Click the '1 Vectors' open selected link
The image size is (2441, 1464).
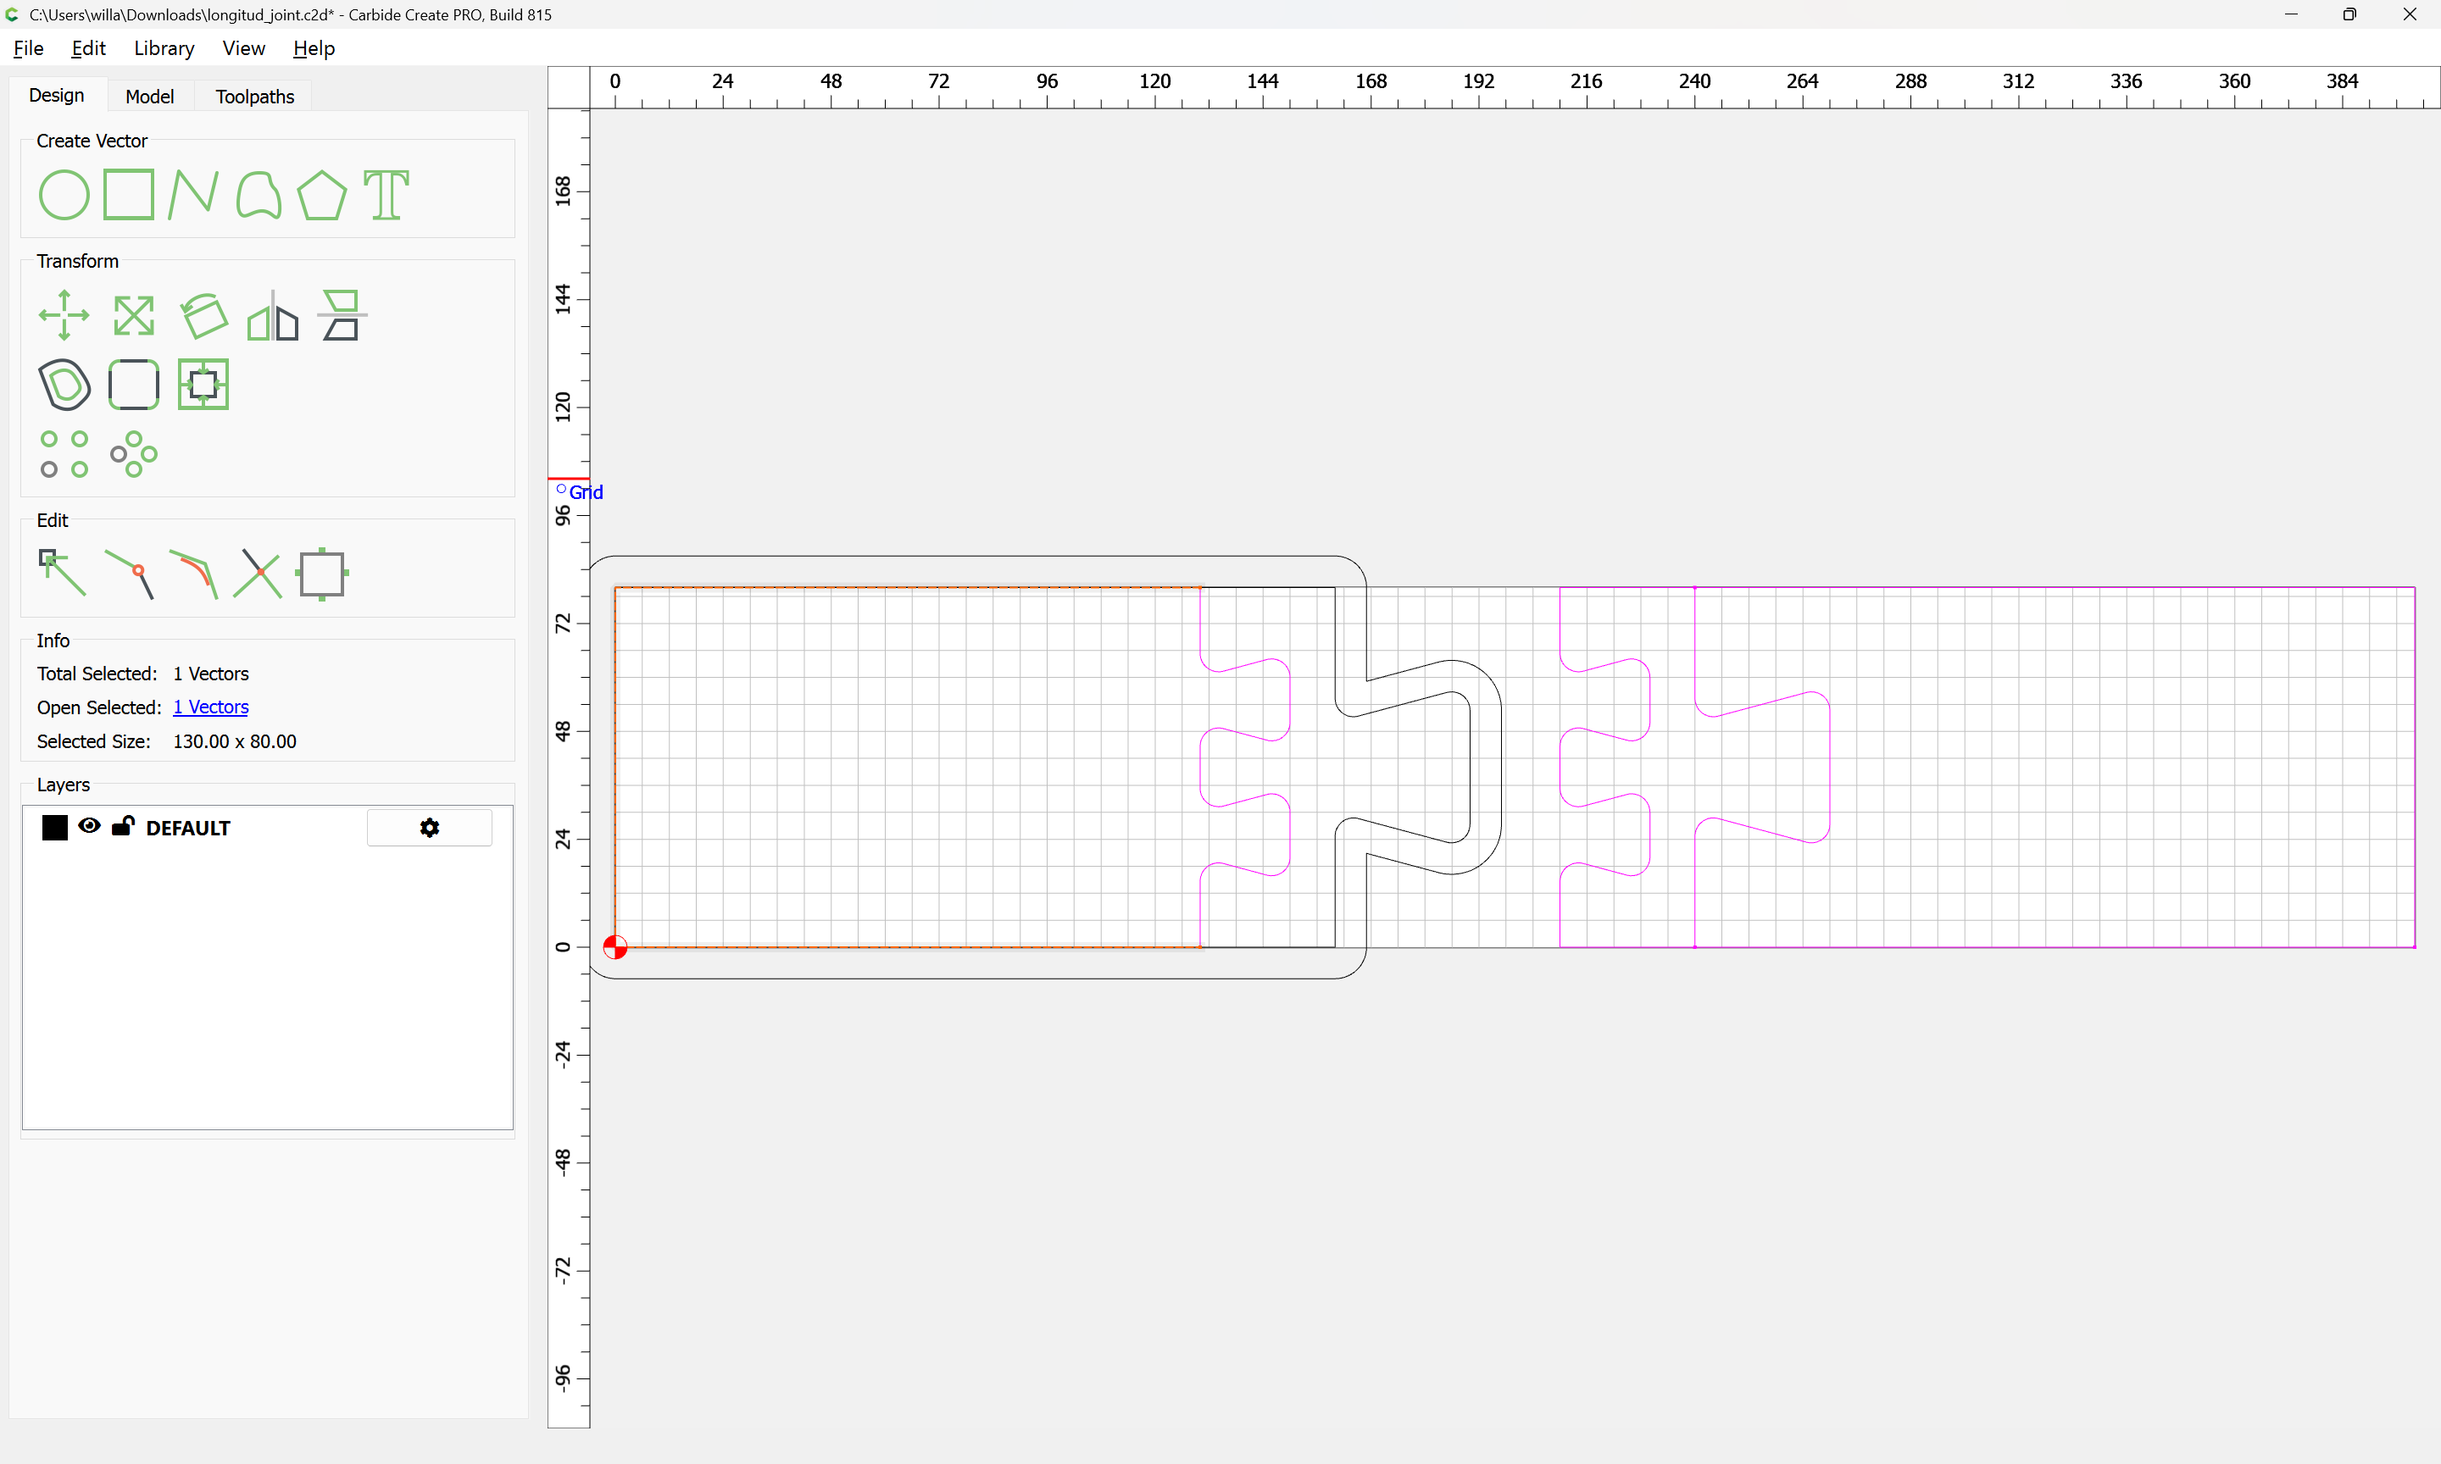coord(210,707)
